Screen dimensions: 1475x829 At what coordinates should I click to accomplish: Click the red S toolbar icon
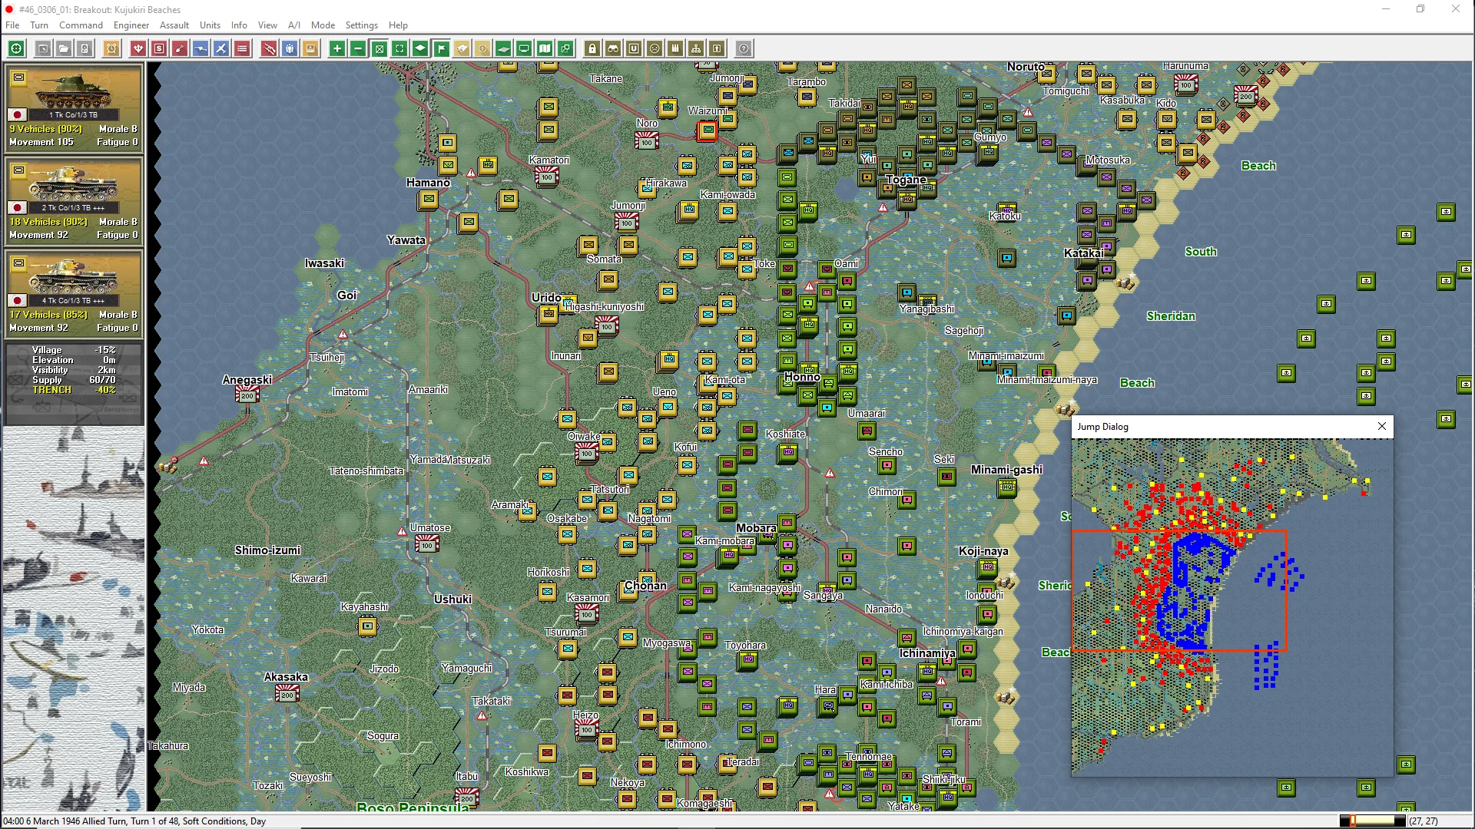pyautogui.click(x=159, y=49)
